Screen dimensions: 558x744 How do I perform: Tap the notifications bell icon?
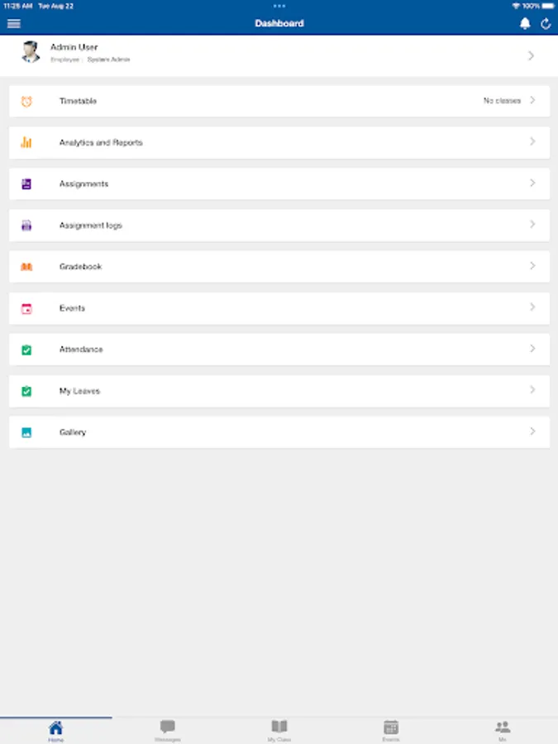point(525,24)
